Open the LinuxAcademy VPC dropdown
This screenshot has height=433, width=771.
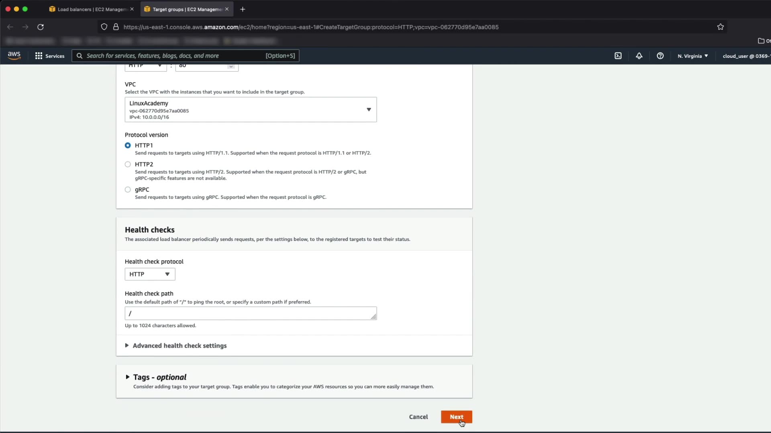[251, 109]
